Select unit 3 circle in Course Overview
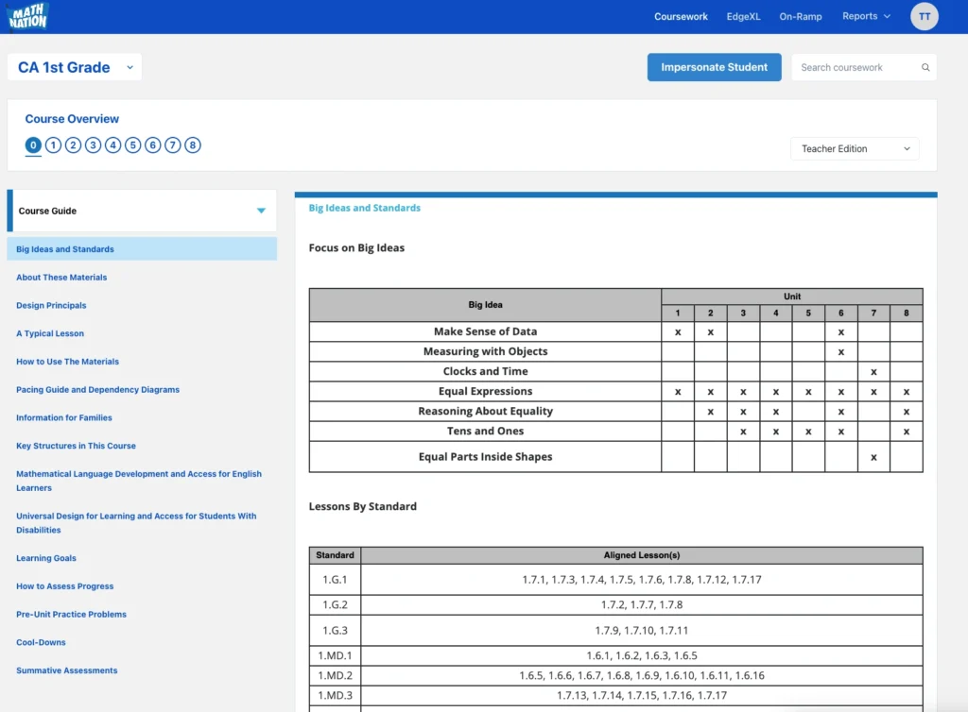The width and height of the screenshot is (968, 712). pyautogui.click(x=93, y=145)
